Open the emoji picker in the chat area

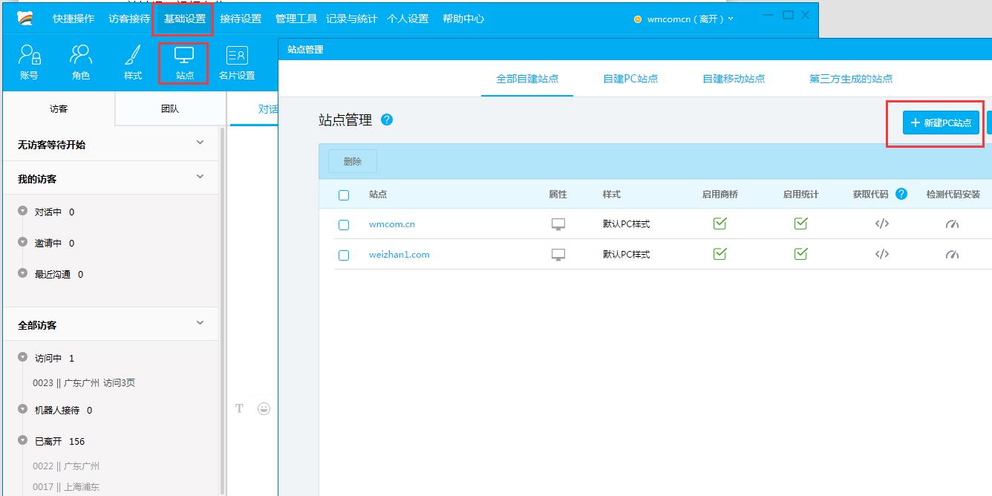[264, 408]
